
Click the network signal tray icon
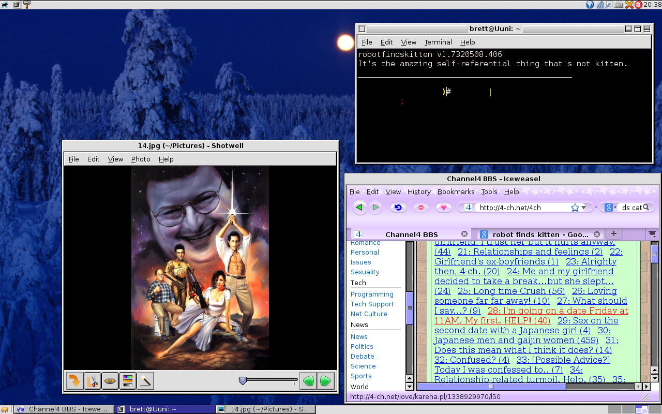[x=600, y=5]
